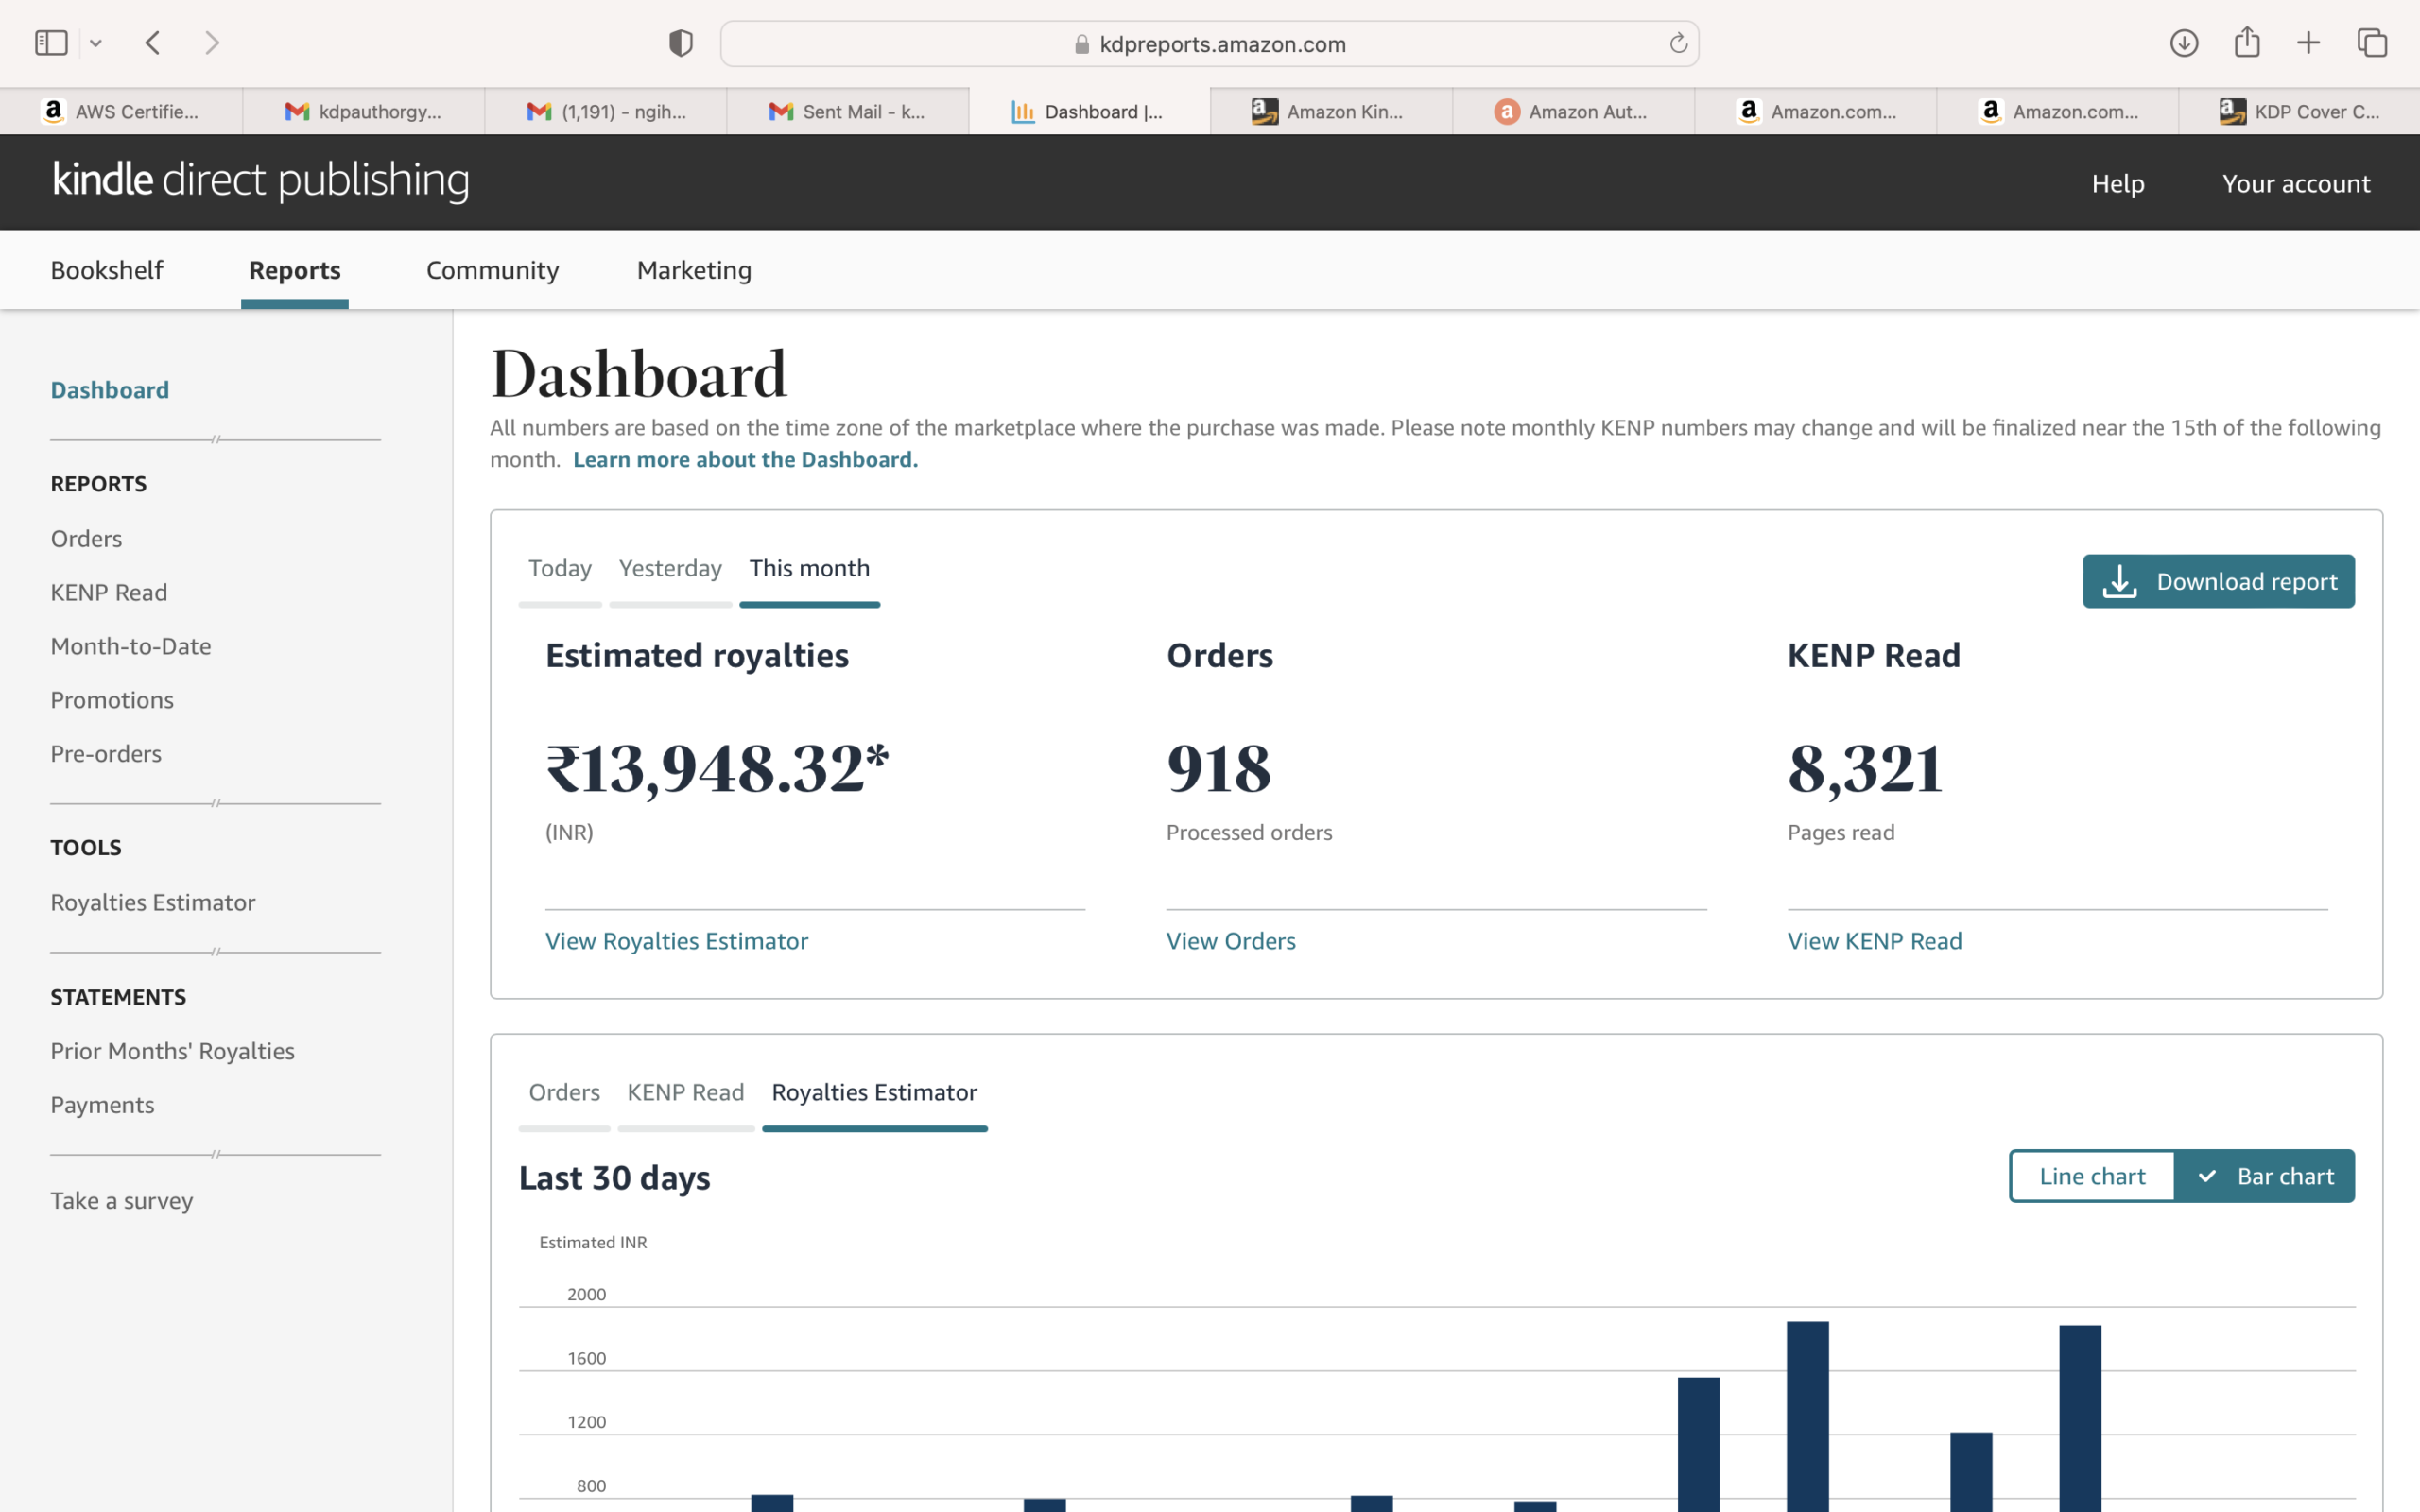Open Royalties Estimator under Tools

153,902
